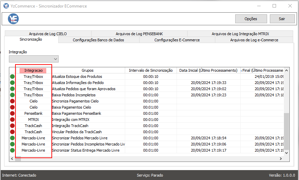Click the YzCommerce logo in the header
The width and height of the screenshot is (299, 180).
(13, 19)
